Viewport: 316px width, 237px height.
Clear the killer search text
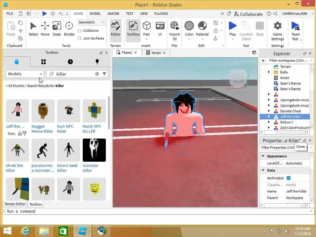(x=97, y=74)
